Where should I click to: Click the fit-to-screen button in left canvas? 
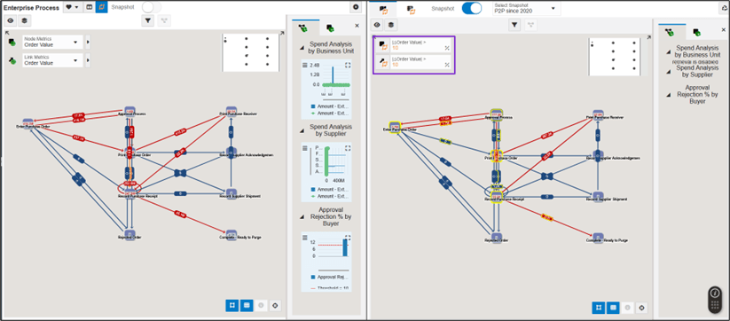[232, 306]
